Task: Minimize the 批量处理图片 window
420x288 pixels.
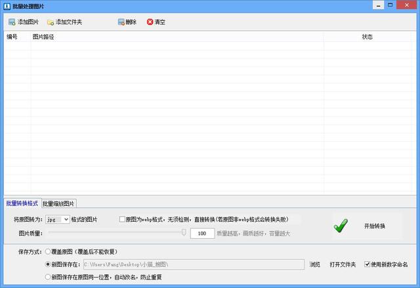Action: point(378,5)
